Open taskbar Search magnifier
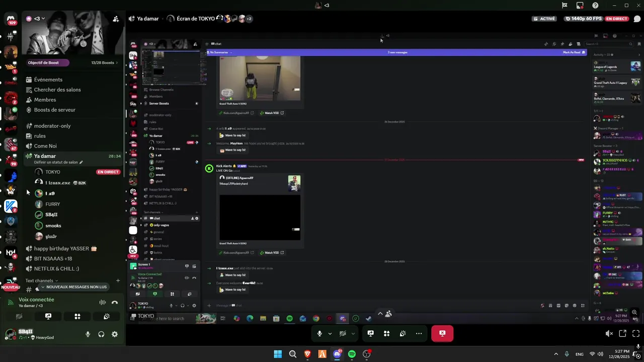The height and width of the screenshot is (362, 644). [x=292, y=354]
